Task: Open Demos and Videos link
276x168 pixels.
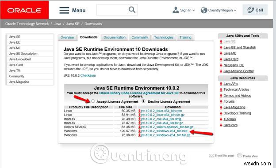Action: tap(237, 96)
